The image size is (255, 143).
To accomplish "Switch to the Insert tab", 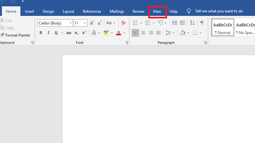I will tap(30, 11).
